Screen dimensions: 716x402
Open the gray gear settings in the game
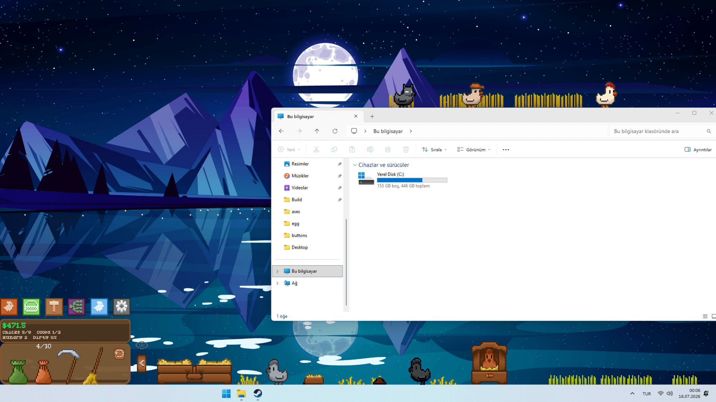122,307
